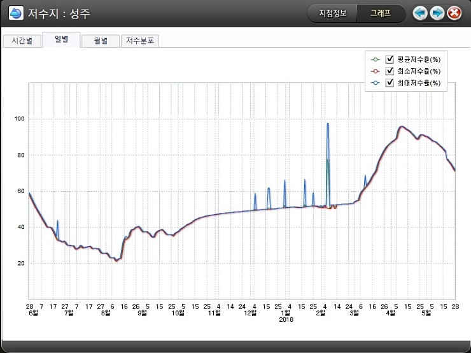Select the 월별 tab
The width and height of the screenshot is (471, 353).
[101, 41]
